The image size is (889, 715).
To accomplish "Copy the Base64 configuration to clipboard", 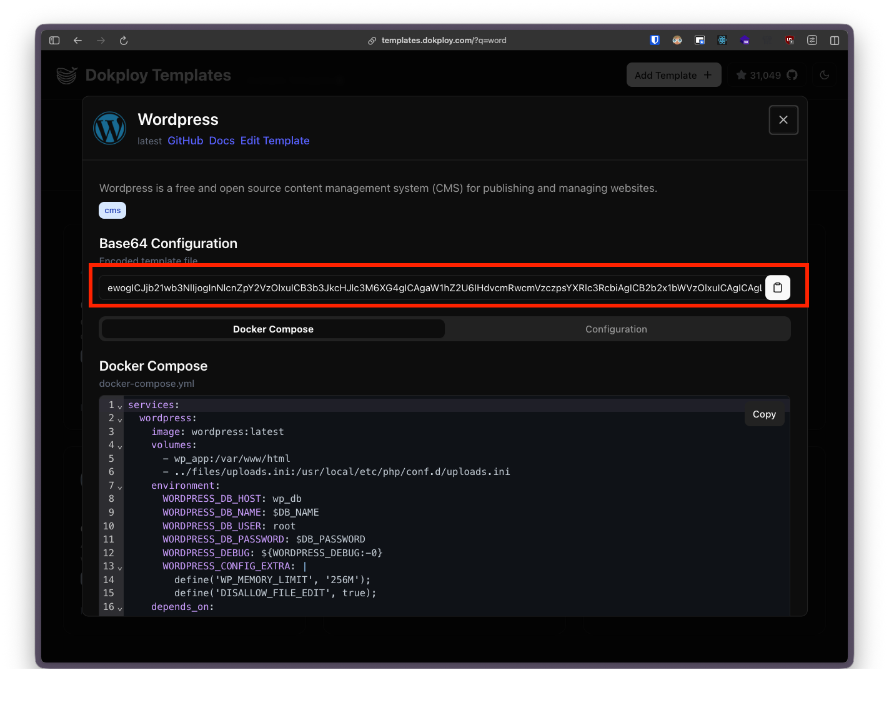I will (778, 287).
